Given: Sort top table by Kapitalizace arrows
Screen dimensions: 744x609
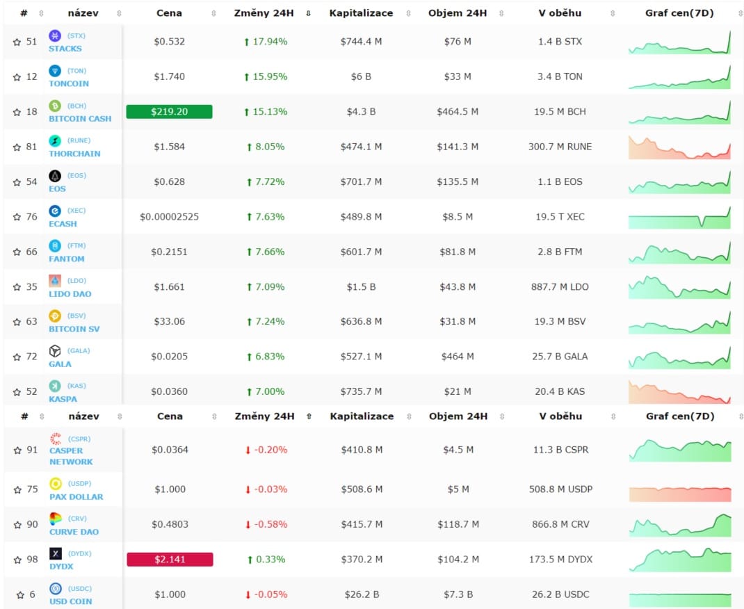Looking at the screenshot, I should coord(408,13).
